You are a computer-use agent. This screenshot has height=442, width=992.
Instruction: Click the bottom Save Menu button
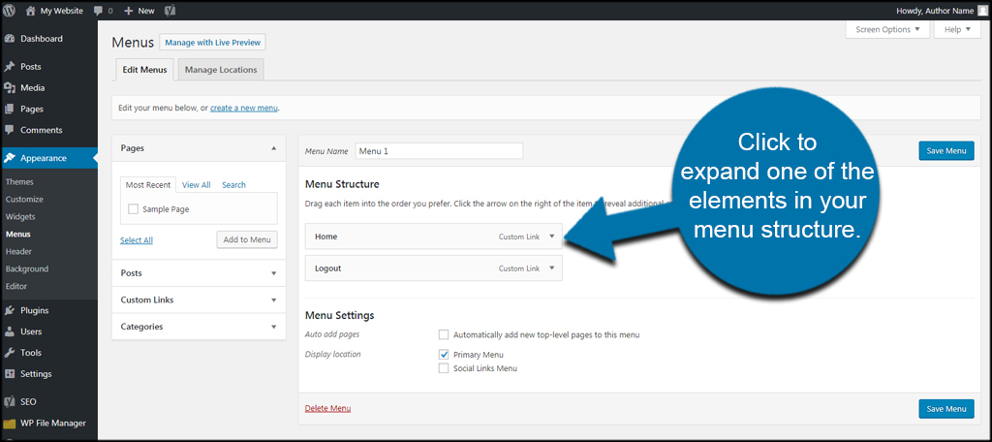click(x=946, y=409)
